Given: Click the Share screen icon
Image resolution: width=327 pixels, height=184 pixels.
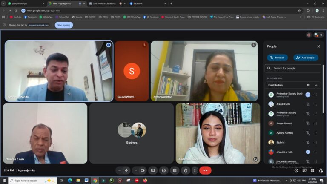Looking at the screenshot, I should coord(153,170).
